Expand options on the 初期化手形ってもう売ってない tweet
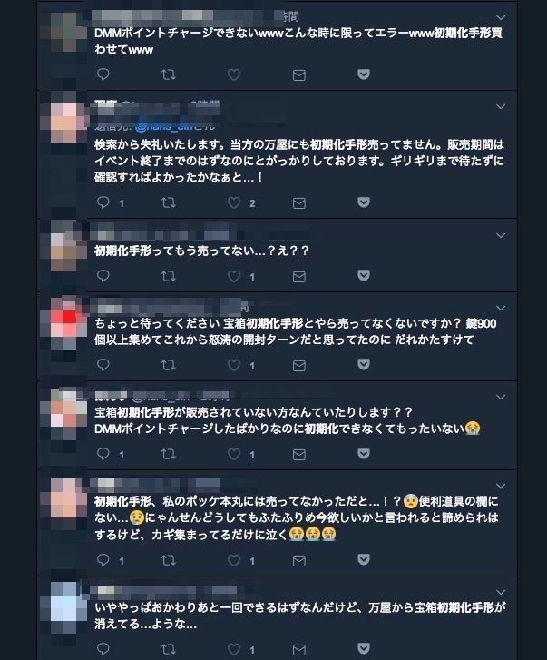547x660 pixels. click(501, 236)
